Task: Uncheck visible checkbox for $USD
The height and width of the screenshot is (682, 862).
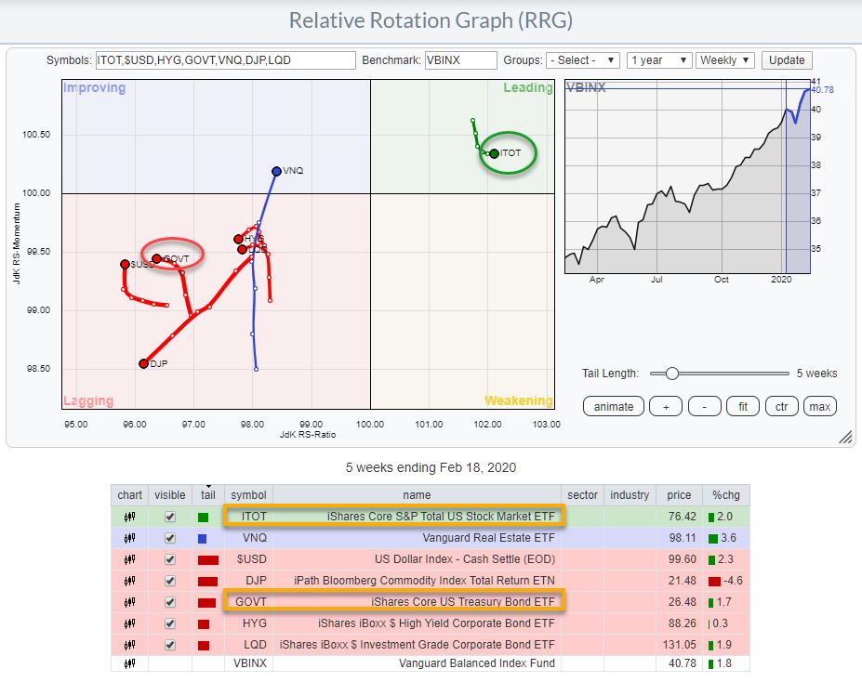Action: [x=170, y=559]
